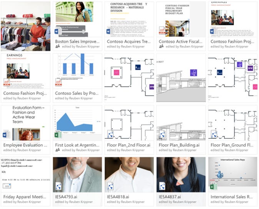Select 'IE5A4793.ai' file name
The image size is (259, 209).
pos(66,197)
